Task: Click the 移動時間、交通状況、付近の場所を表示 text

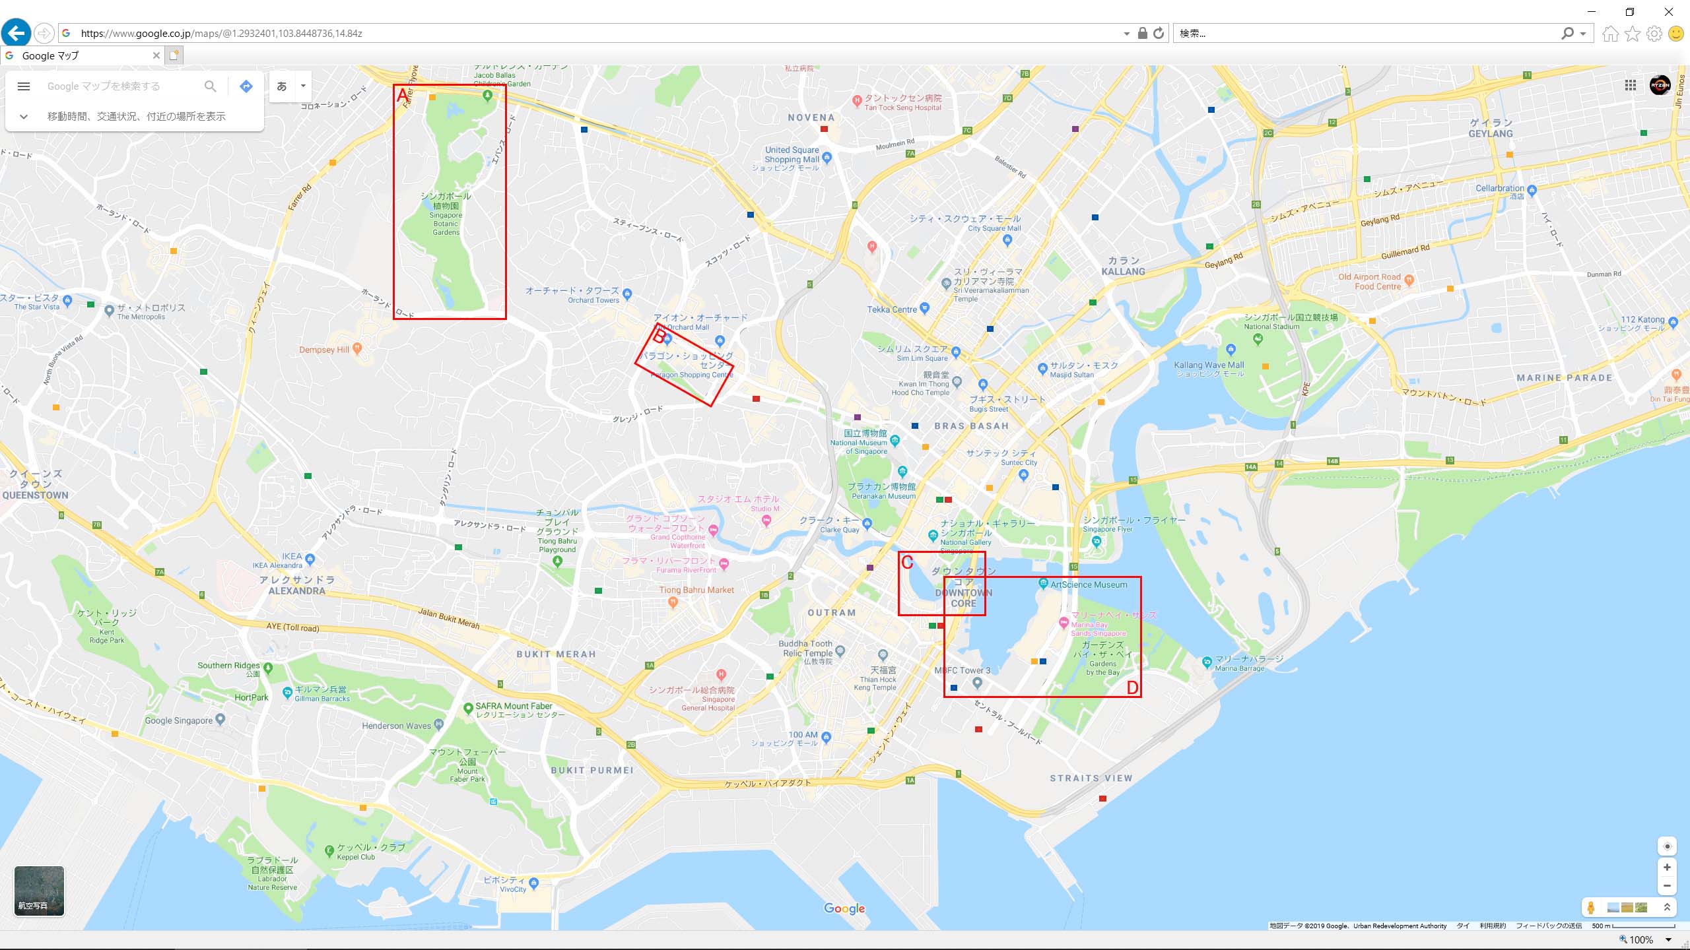Action: 136,117
